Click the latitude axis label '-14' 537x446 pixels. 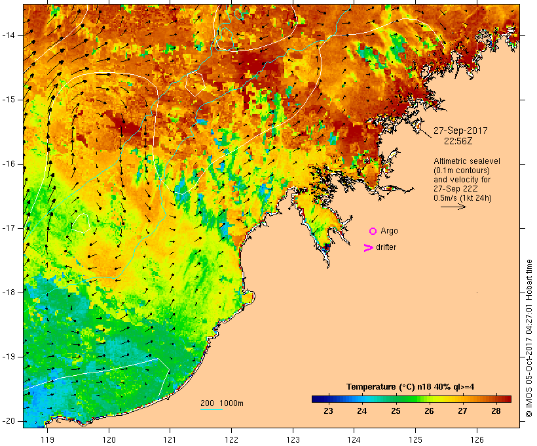[9, 35]
